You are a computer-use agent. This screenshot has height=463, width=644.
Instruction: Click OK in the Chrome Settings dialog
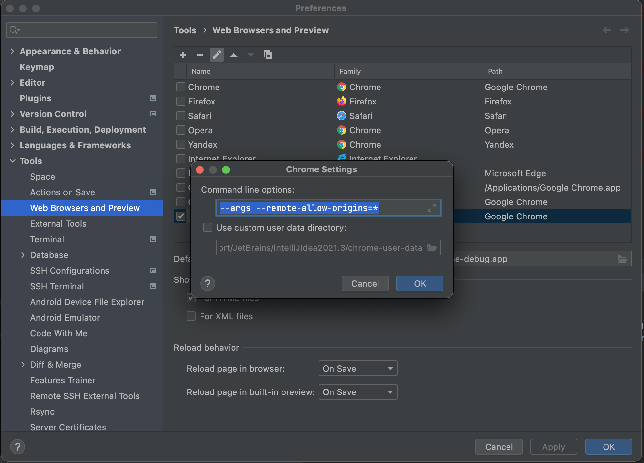(420, 283)
